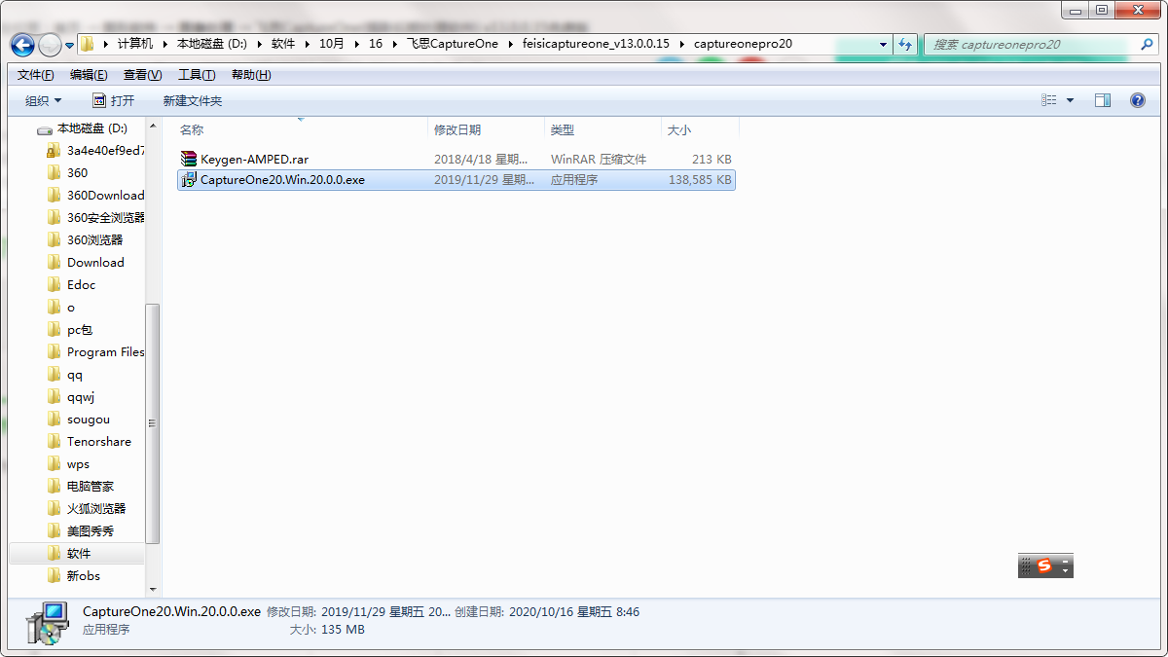Click the help question mark icon
Screen dimensions: 1168x657
(x=1137, y=100)
